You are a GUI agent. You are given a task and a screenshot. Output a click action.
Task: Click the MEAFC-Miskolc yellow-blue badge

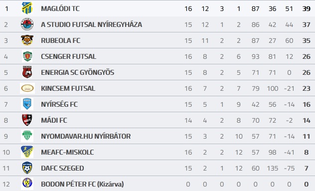[x=27, y=152]
